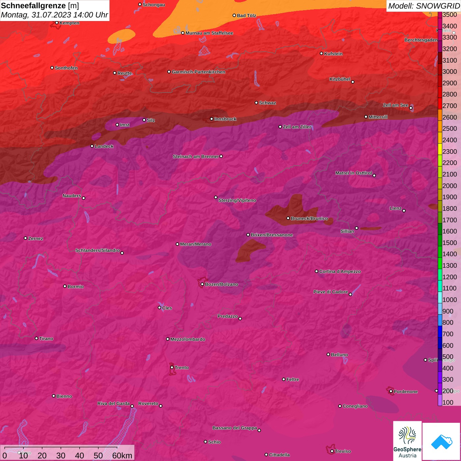Click the "Garmisch-Partenkirchen" map label

pyautogui.click(x=199, y=72)
